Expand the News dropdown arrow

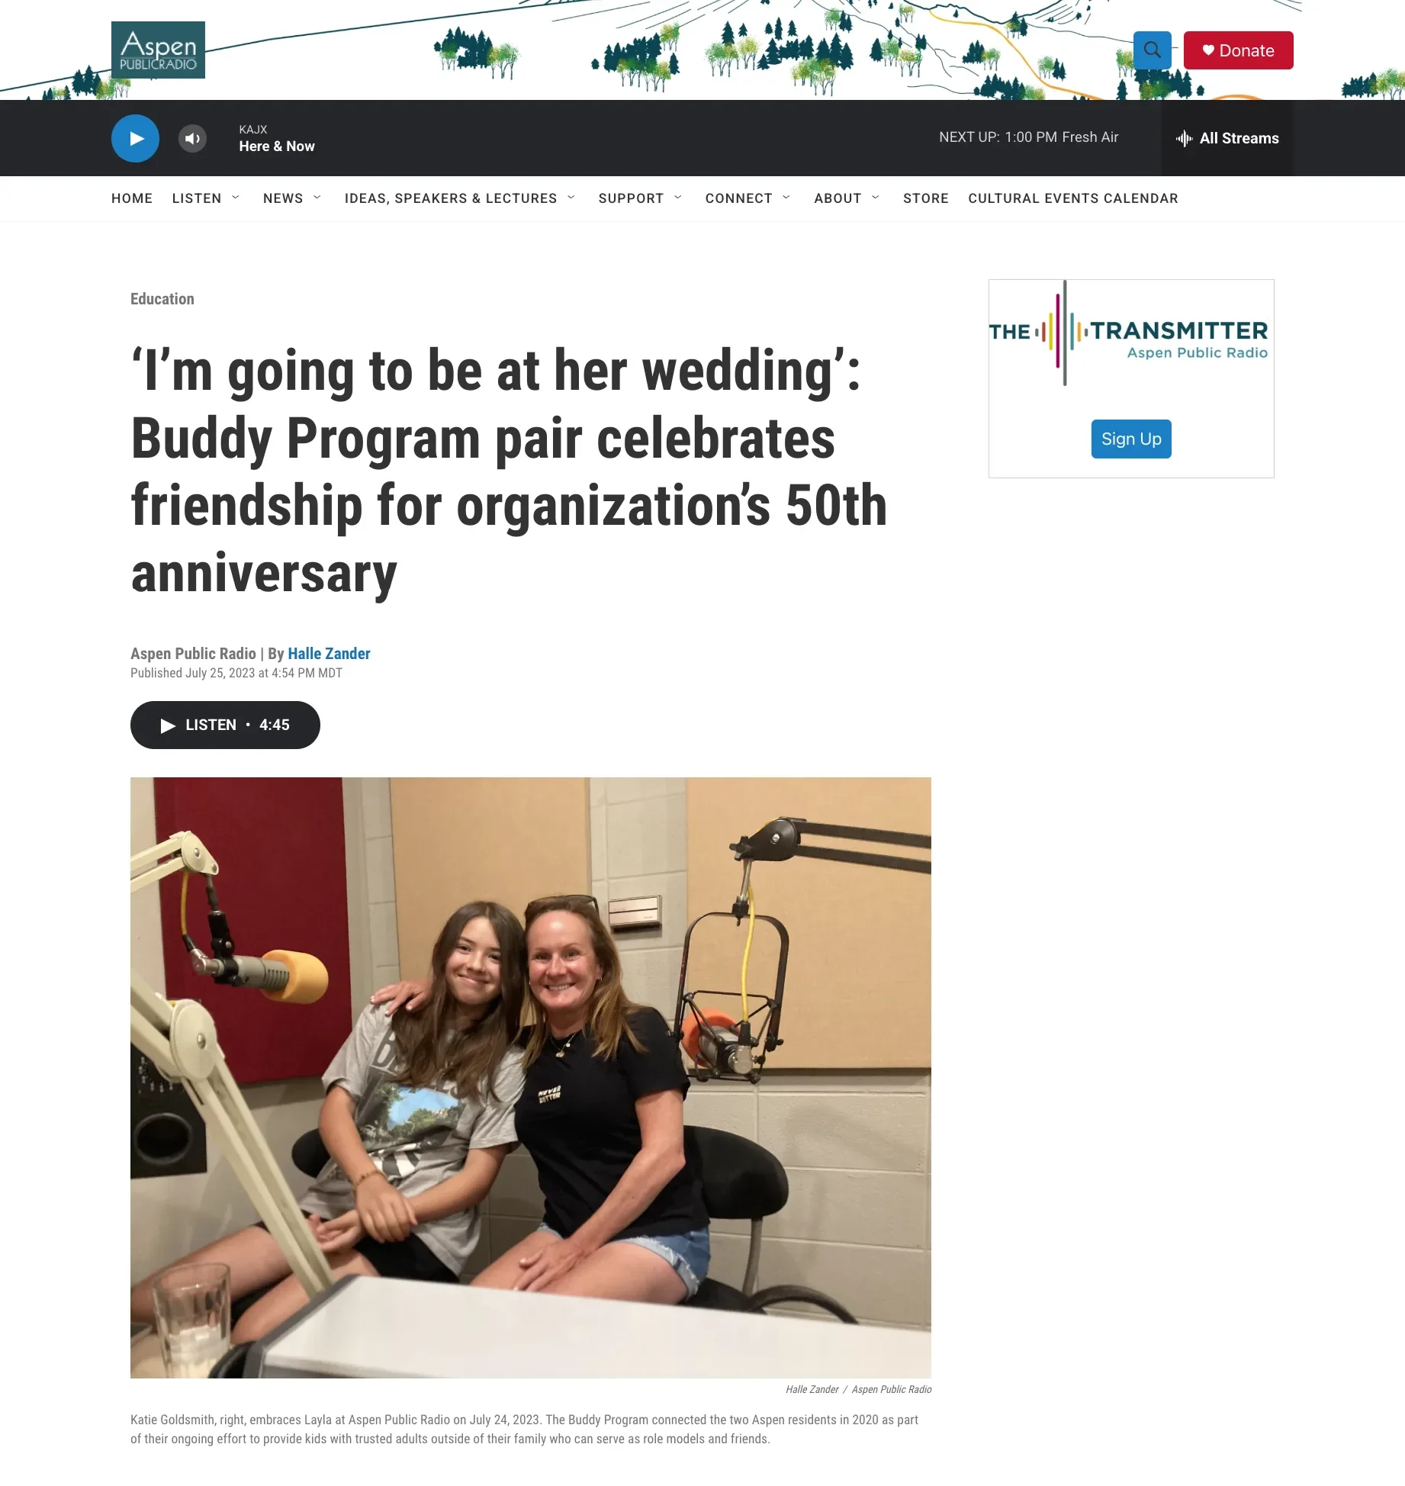[317, 198]
